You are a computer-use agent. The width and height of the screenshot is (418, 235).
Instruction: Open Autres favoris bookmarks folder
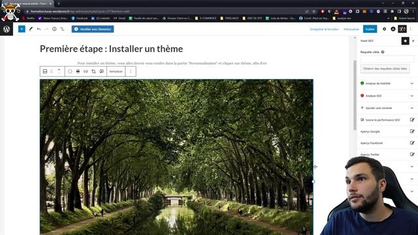pyautogui.click(x=404, y=18)
